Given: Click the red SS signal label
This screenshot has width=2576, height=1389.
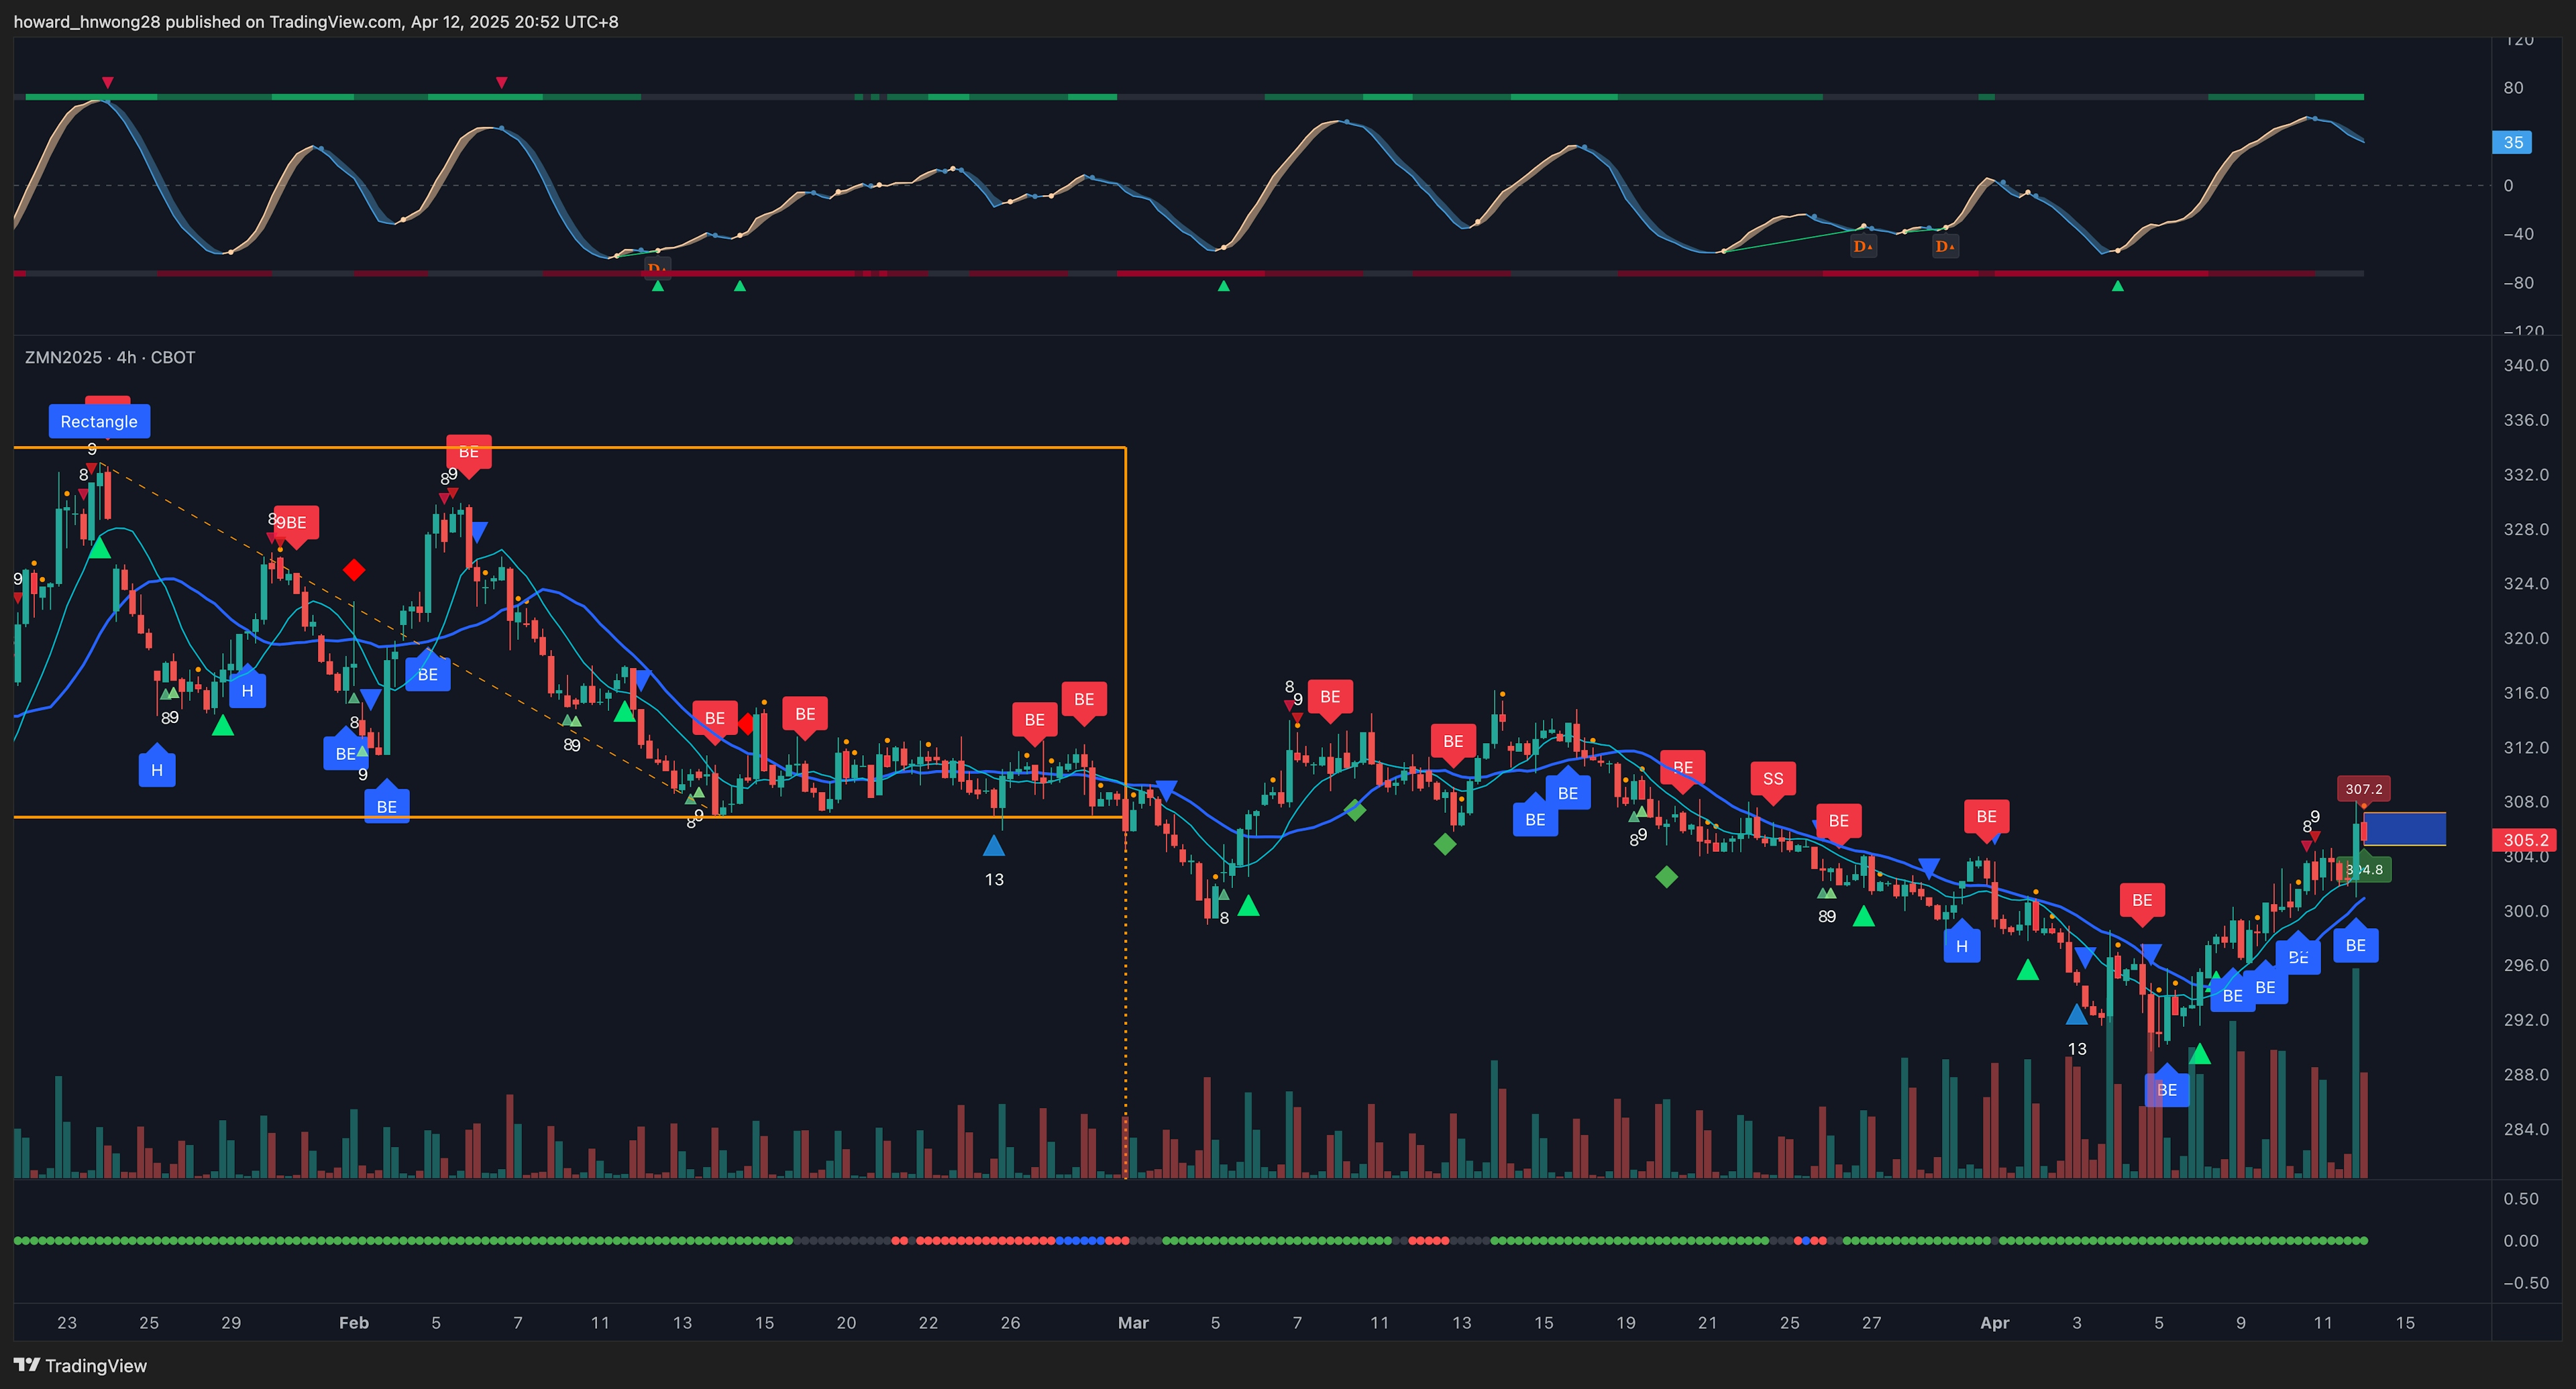Looking at the screenshot, I should 1772,779.
